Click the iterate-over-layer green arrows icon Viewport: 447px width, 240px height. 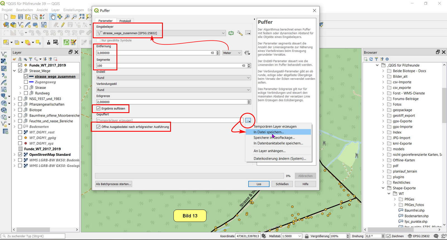231,33
